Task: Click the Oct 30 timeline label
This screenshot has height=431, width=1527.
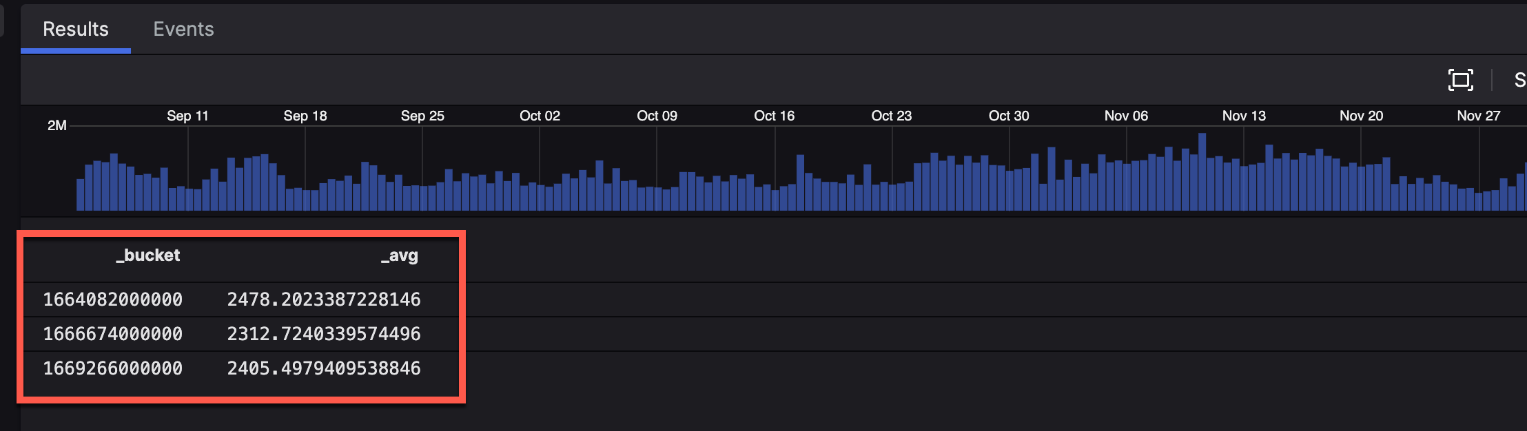Action: (x=1009, y=116)
